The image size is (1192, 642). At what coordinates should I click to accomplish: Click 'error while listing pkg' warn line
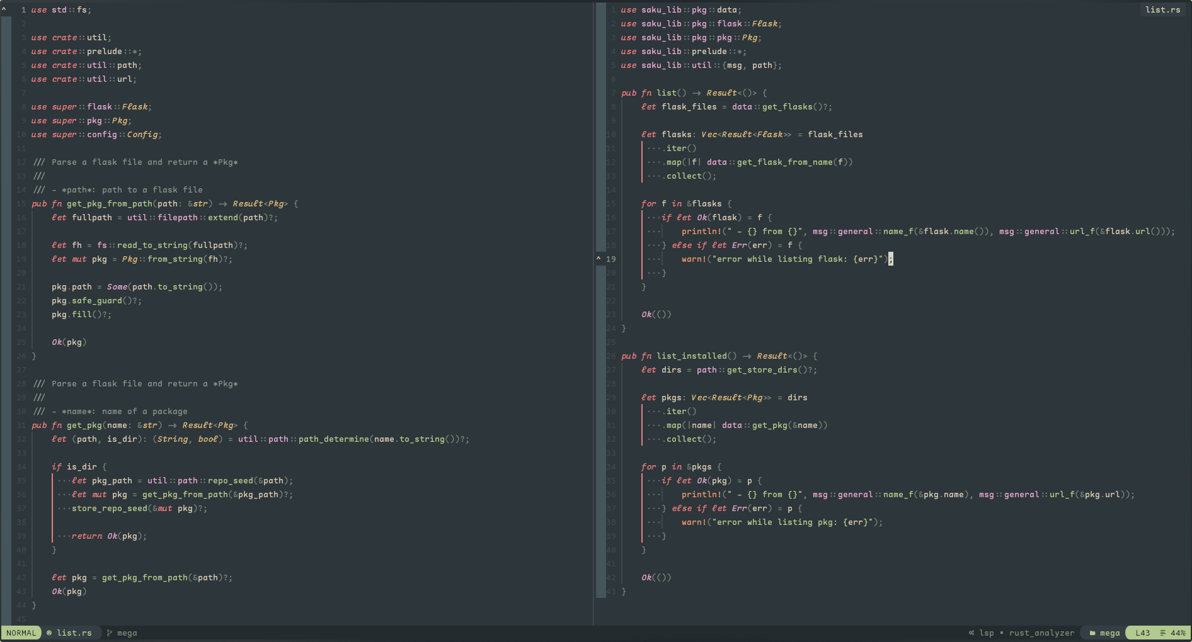tap(782, 522)
